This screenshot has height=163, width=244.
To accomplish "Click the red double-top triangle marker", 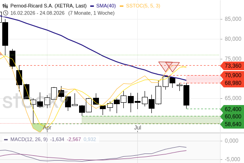I will point(169,67).
